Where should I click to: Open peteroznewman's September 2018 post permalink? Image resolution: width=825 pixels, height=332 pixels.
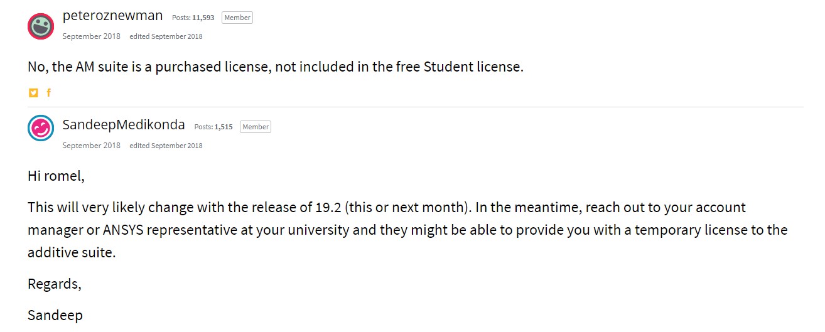tap(91, 36)
